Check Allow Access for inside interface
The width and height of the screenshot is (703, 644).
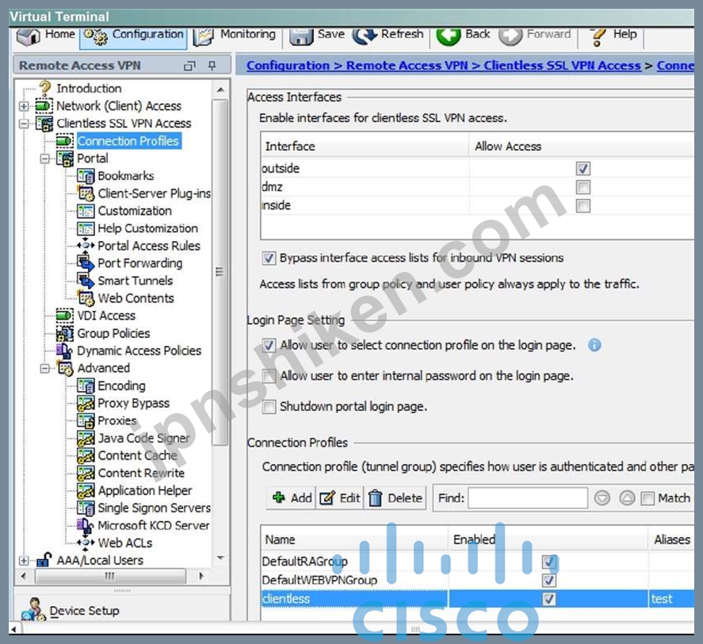coord(583,206)
